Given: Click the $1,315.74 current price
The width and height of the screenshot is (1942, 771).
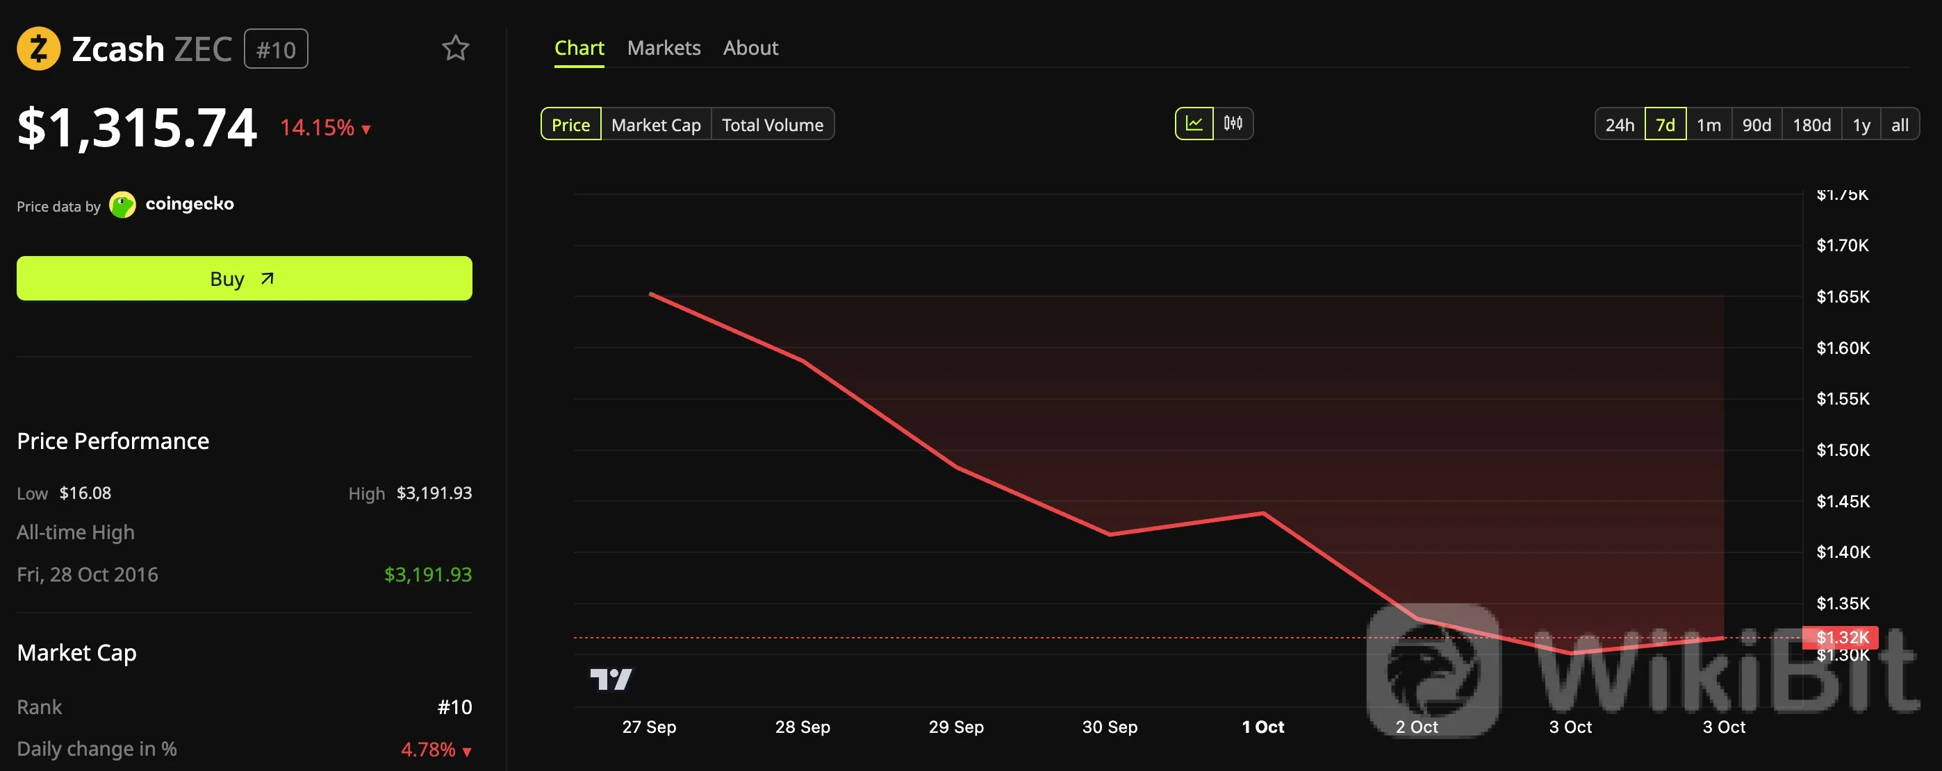Looking at the screenshot, I should (137, 126).
